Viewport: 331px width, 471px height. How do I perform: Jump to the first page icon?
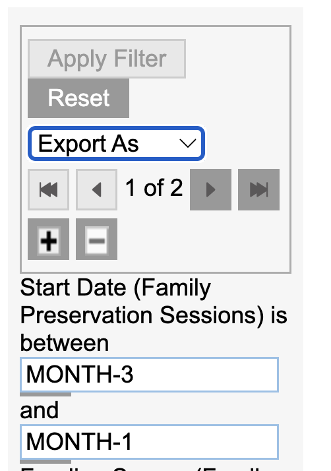click(48, 189)
